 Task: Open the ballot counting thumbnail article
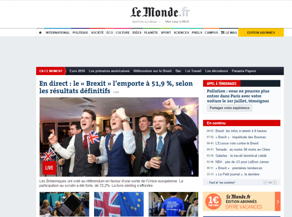(64, 204)
